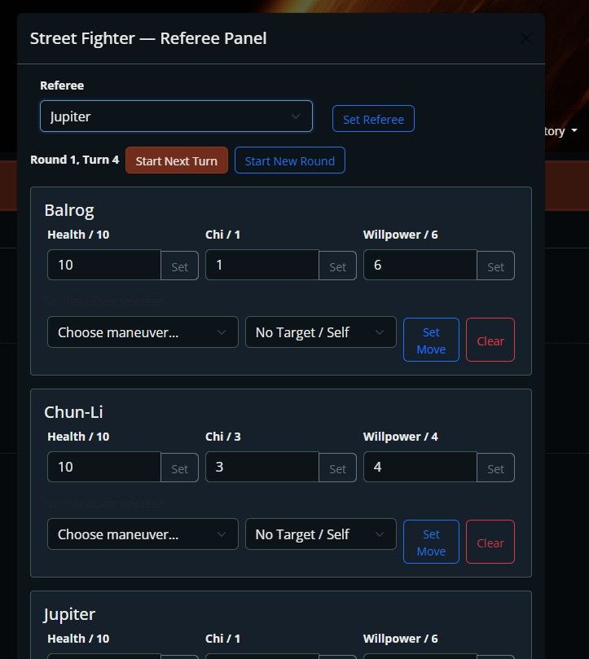Focus Chun-Li's Health input field
The image size is (589, 659).
point(104,467)
